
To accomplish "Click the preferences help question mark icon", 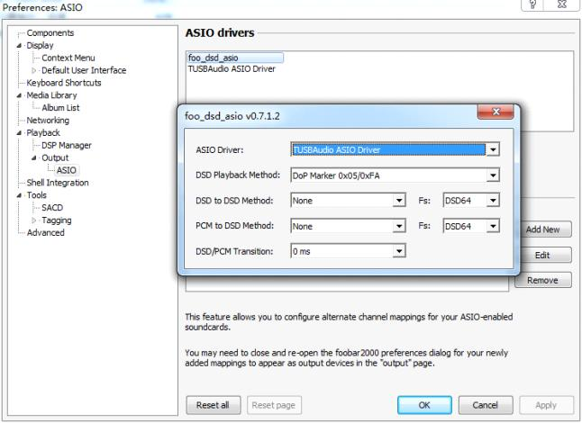I will pyautogui.click(x=536, y=5).
